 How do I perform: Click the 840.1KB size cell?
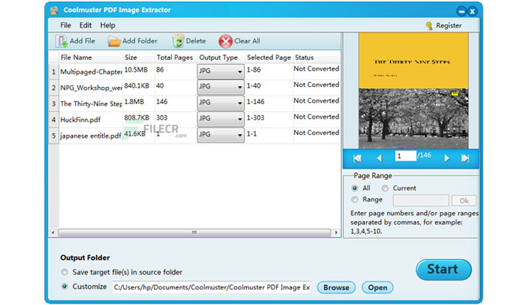click(137, 86)
